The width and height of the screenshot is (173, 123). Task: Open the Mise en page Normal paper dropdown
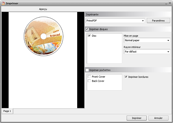147,40
